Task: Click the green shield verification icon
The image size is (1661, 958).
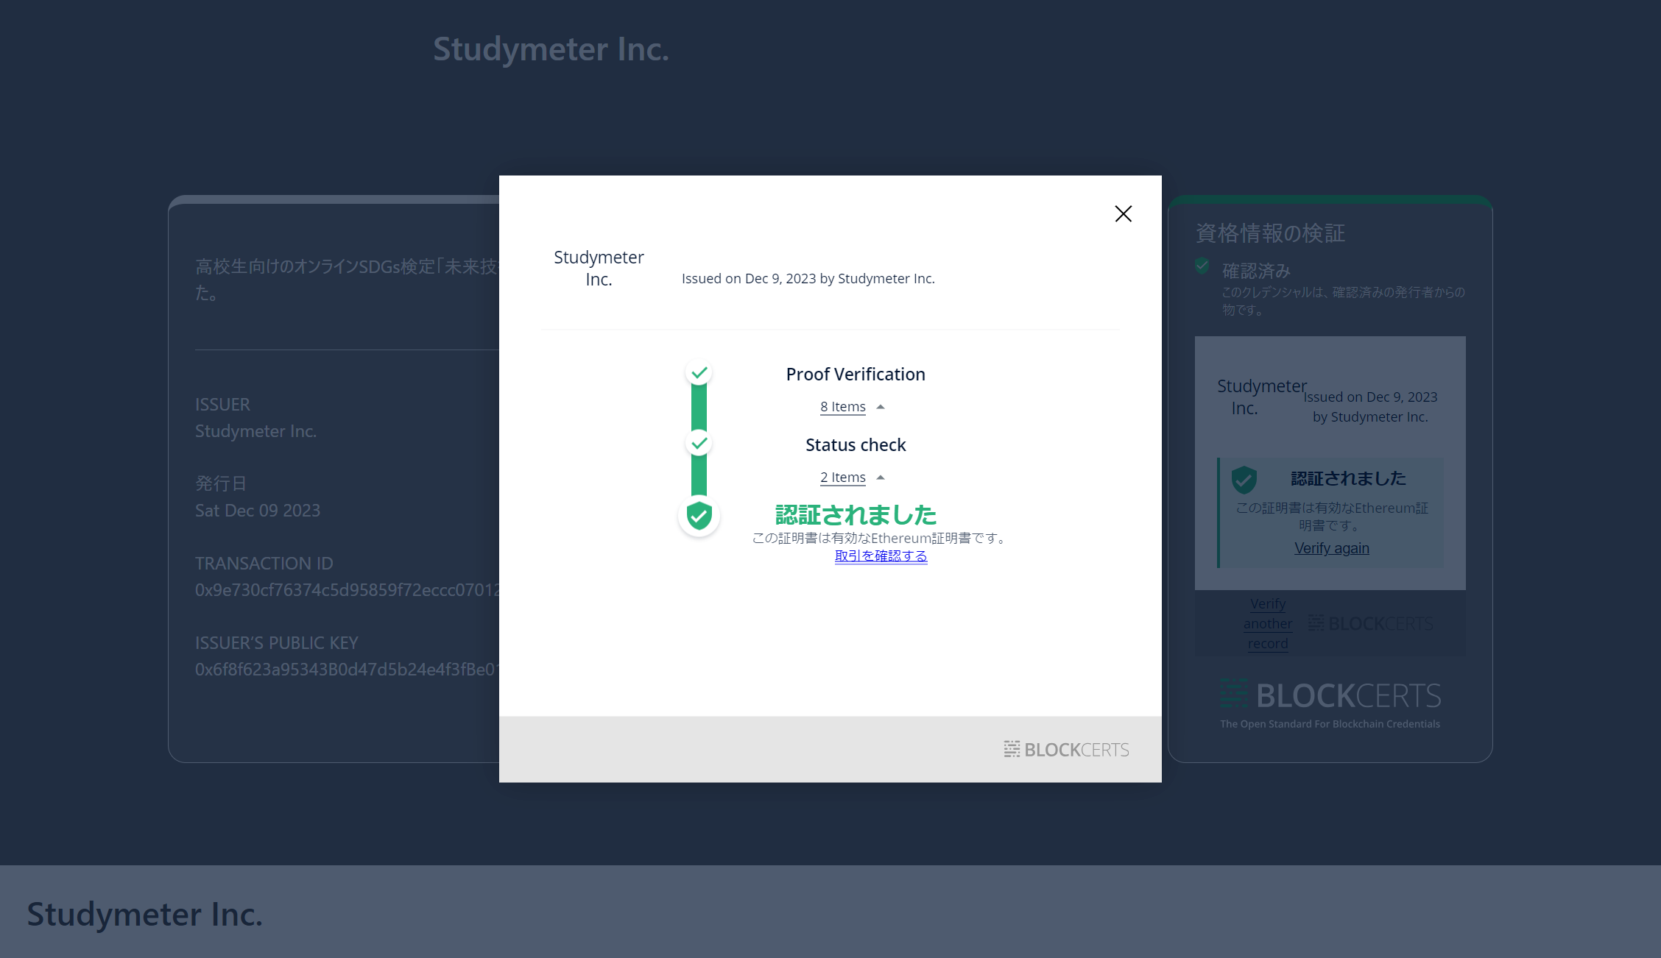Action: [x=699, y=517]
